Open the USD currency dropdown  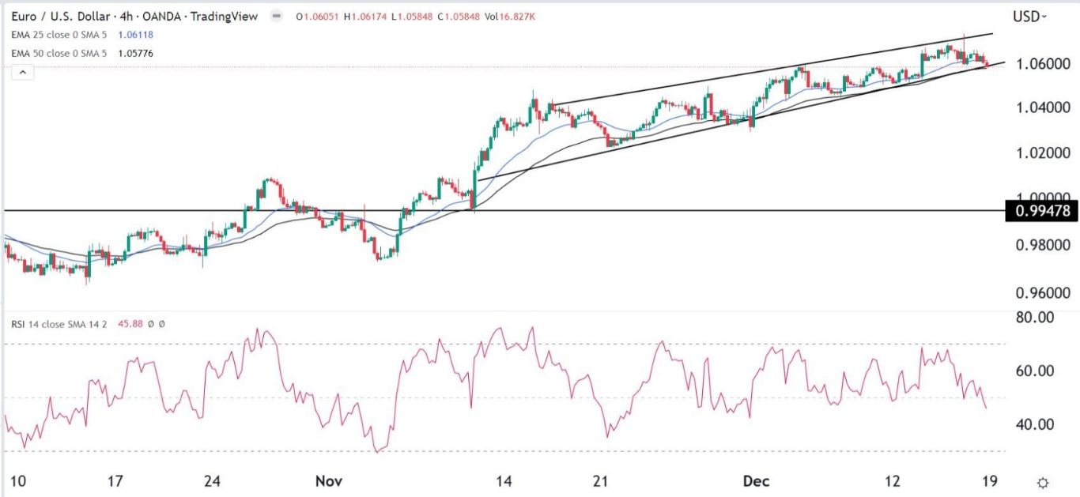pos(1029,16)
